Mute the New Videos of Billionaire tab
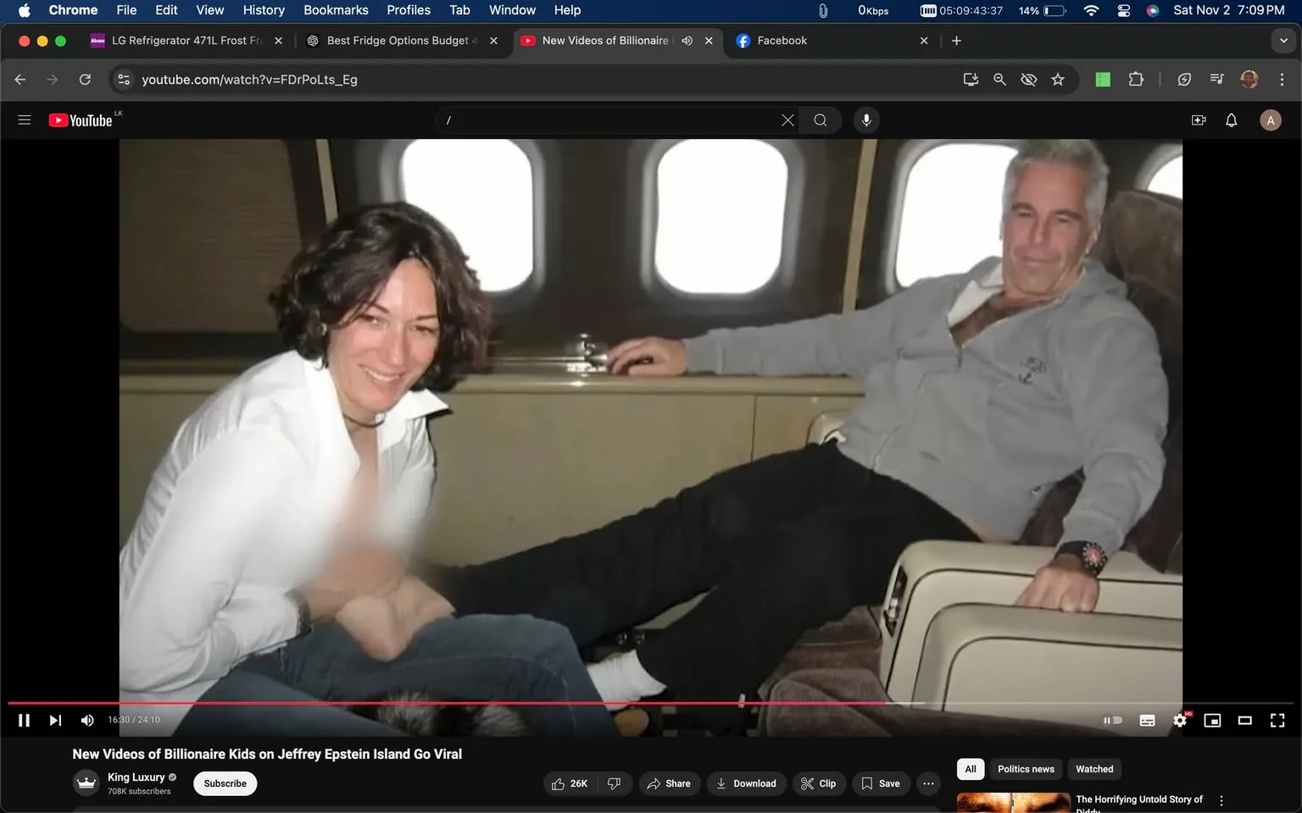Image resolution: width=1302 pixels, height=813 pixels. tap(687, 40)
